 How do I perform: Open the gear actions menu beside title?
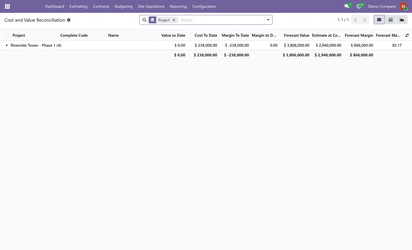pos(69,20)
